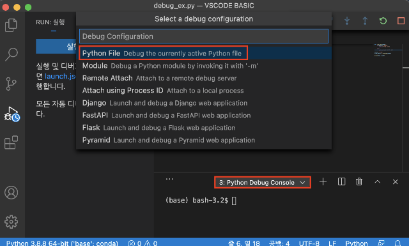Open the Explorer view in activity bar
Viewport: 409px width, 246px height.
tap(11, 25)
